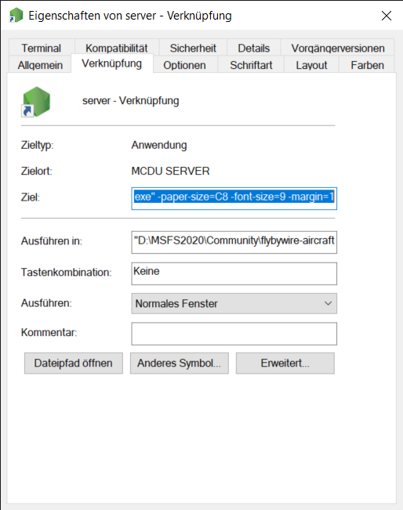Click into the Ziel target field
Image resolution: width=403 pixels, height=510 pixels.
click(x=234, y=198)
